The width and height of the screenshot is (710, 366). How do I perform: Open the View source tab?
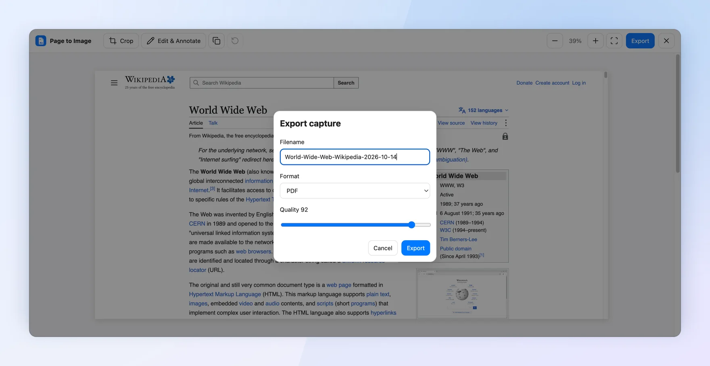[451, 123]
